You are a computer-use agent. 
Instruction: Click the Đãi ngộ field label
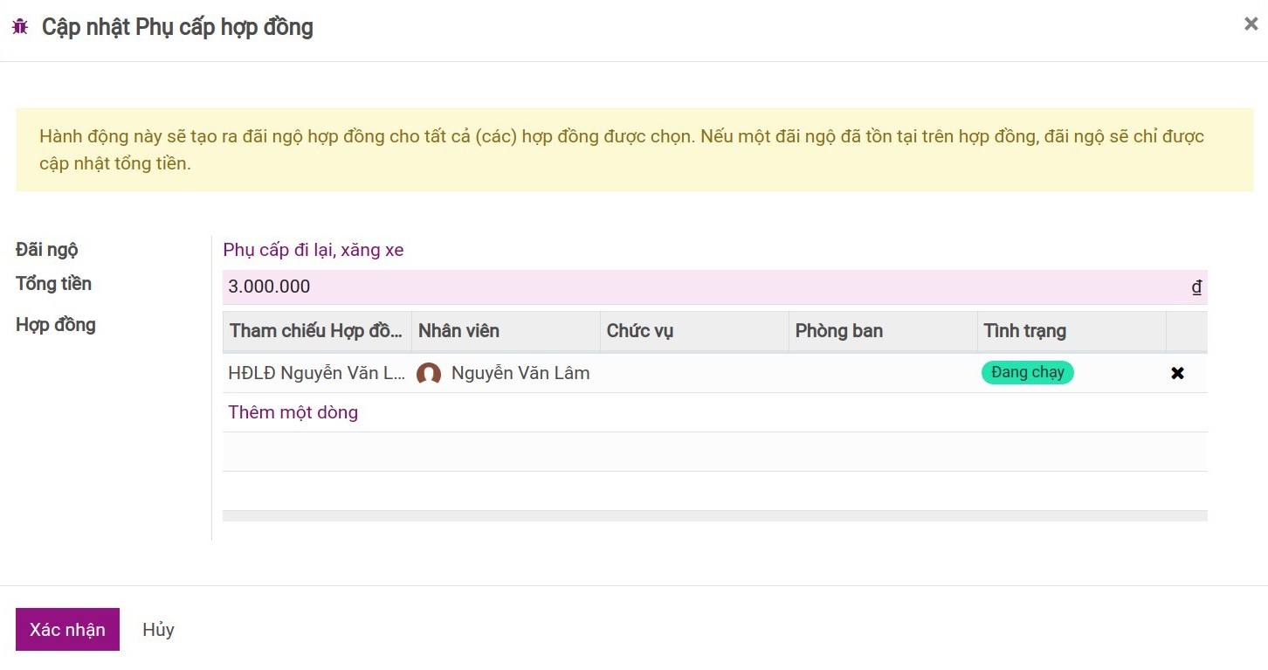(47, 250)
